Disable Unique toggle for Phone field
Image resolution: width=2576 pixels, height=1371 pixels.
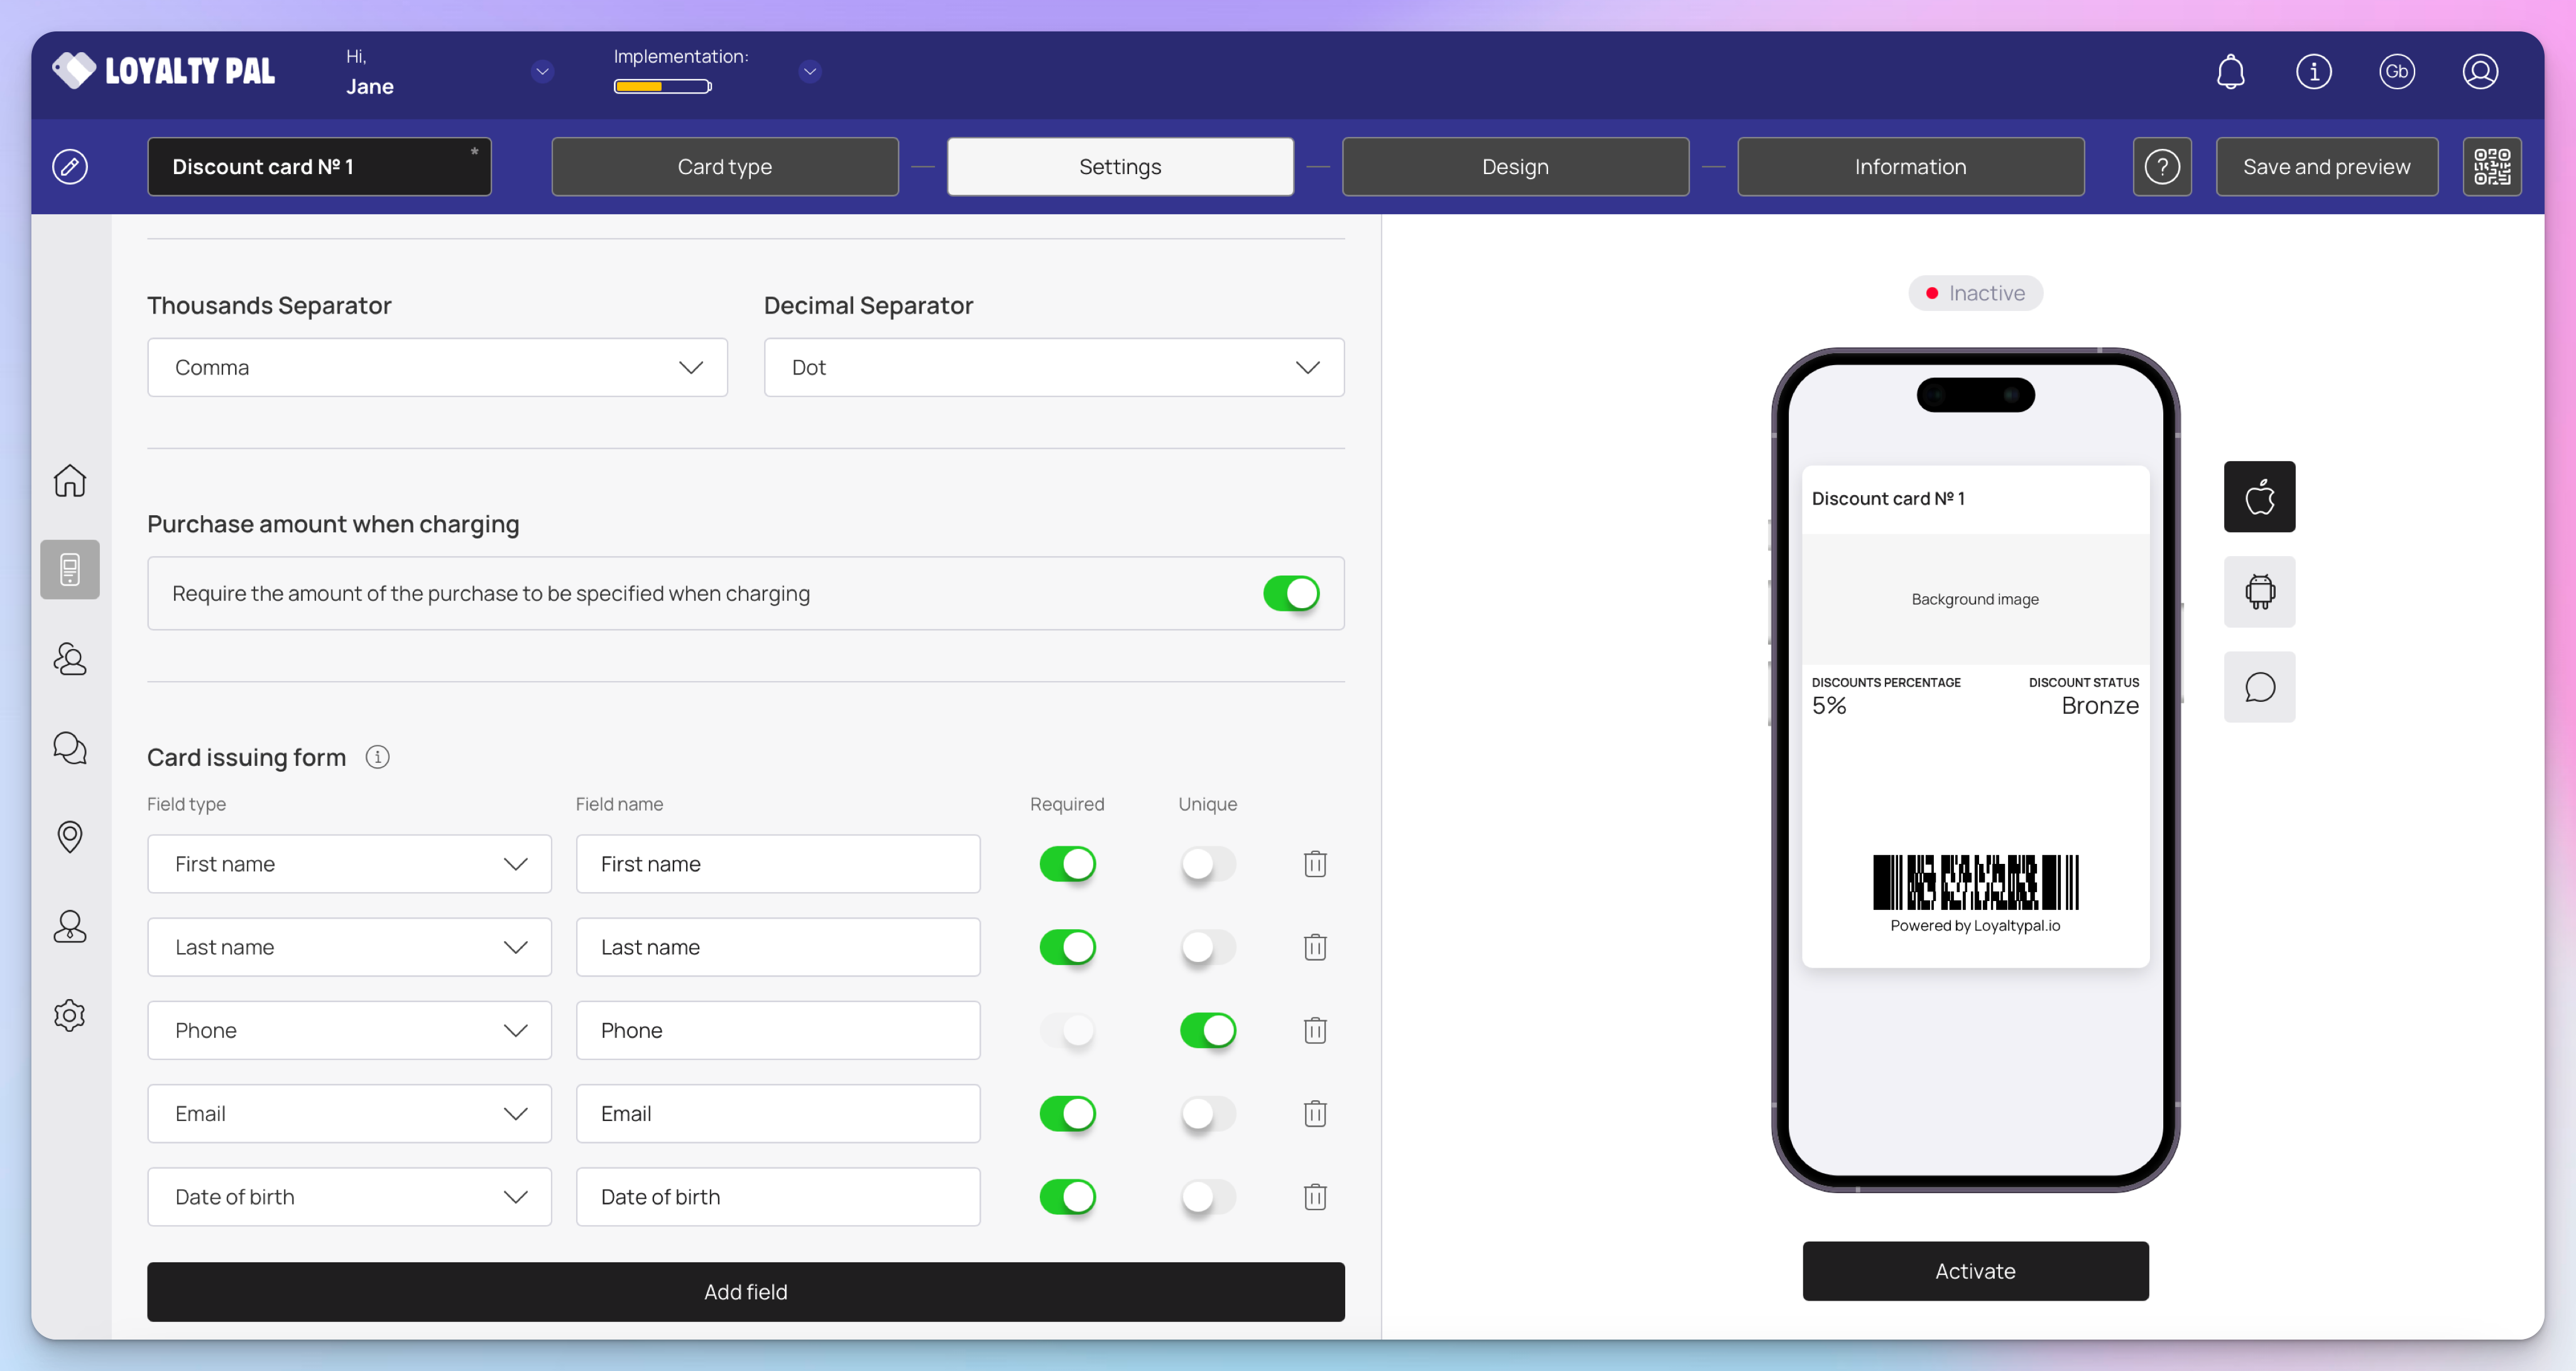(1207, 1030)
